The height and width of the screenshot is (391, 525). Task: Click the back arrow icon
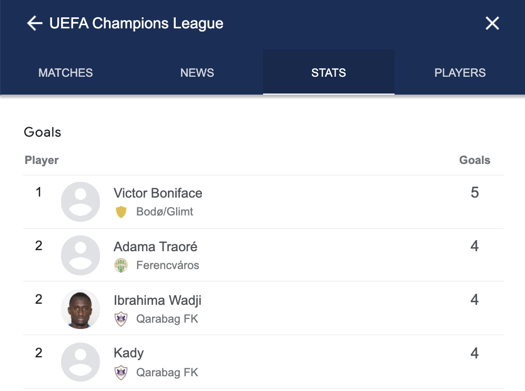(x=35, y=24)
